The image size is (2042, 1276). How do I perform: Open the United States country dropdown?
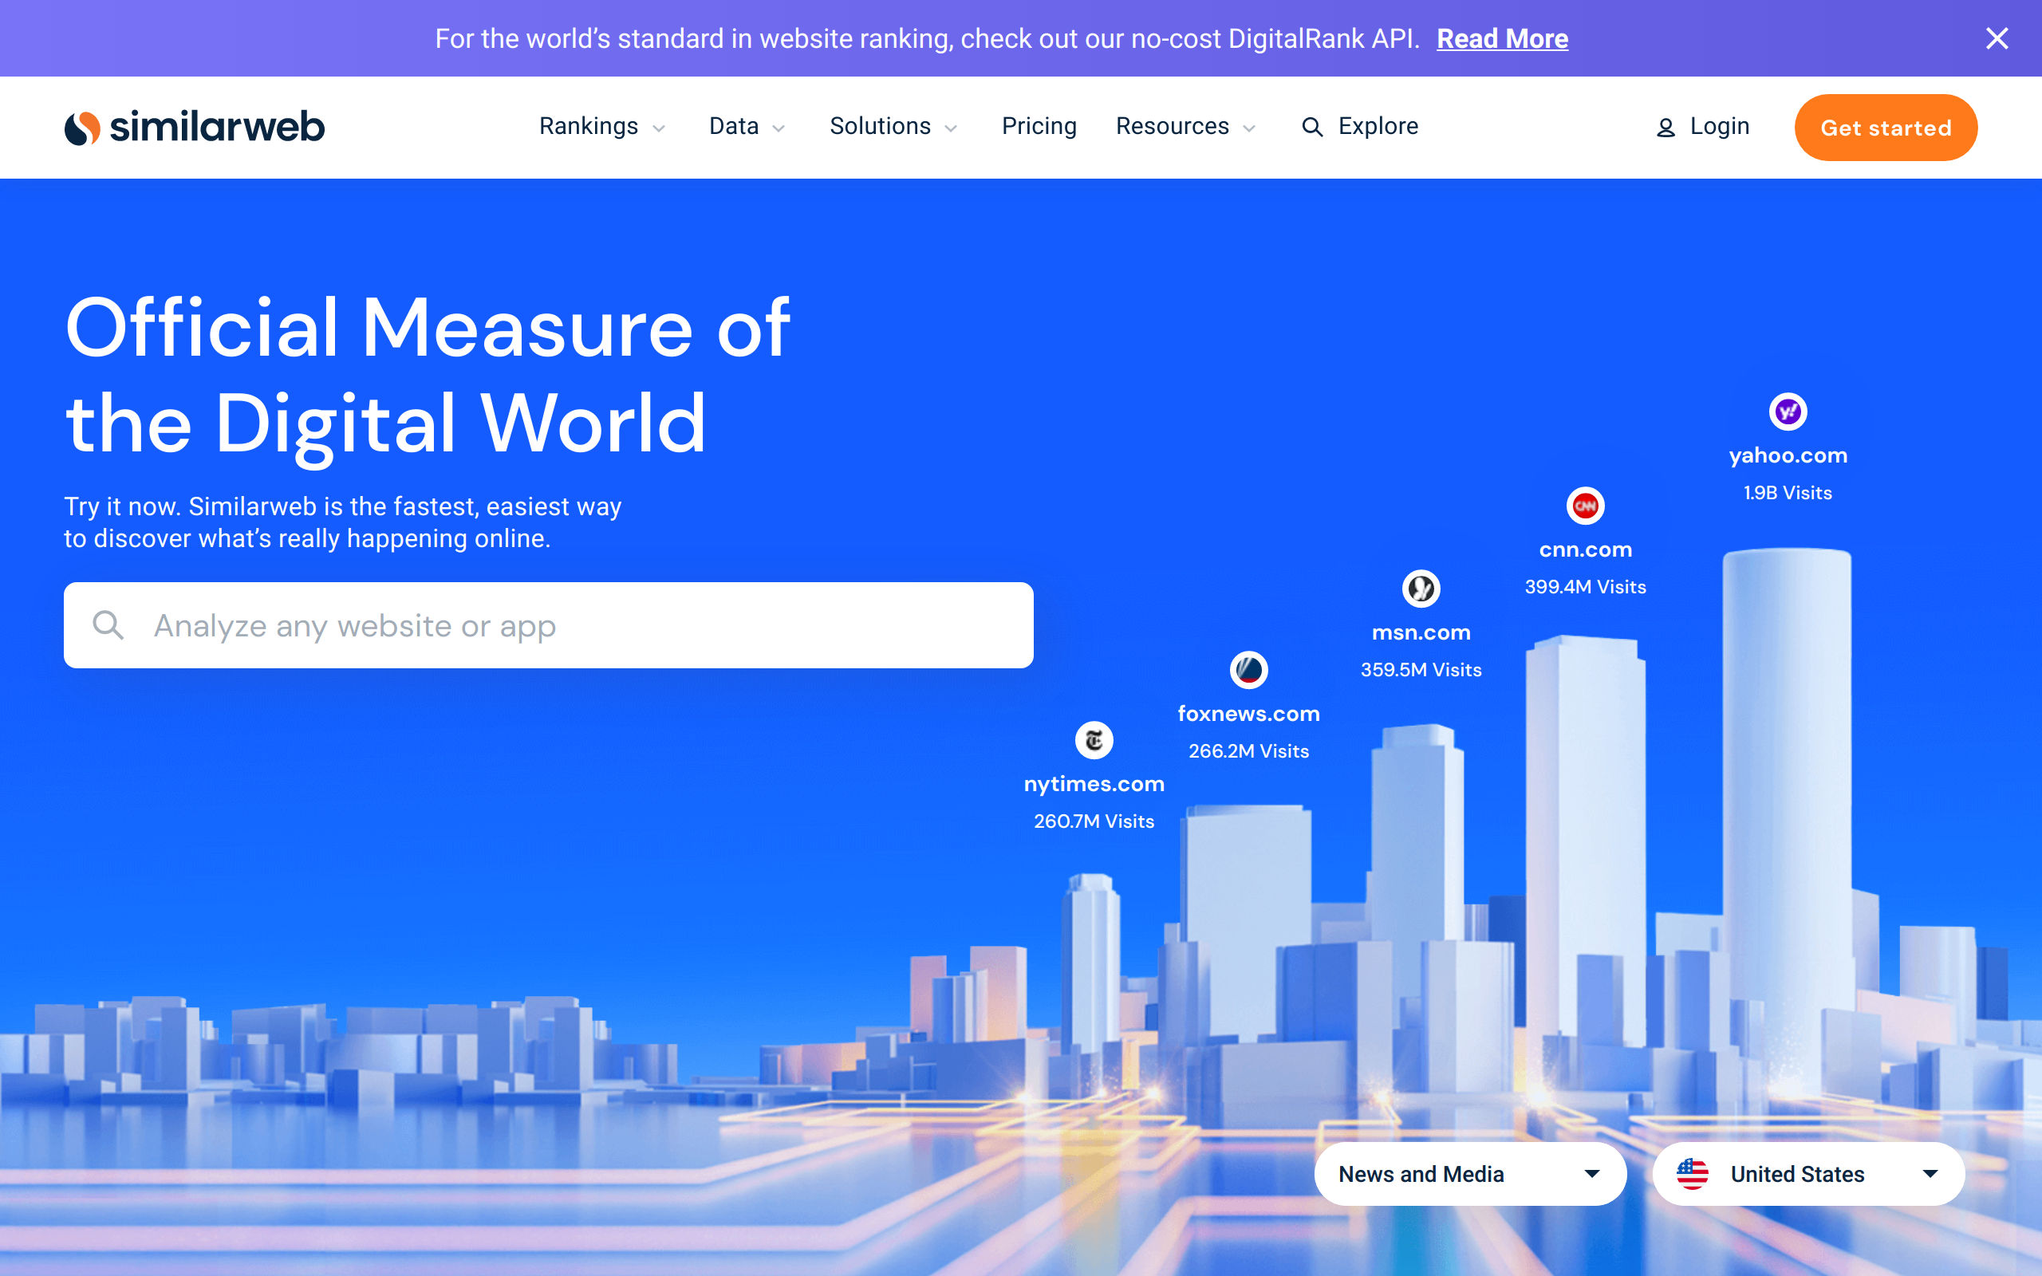[1807, 1174]
